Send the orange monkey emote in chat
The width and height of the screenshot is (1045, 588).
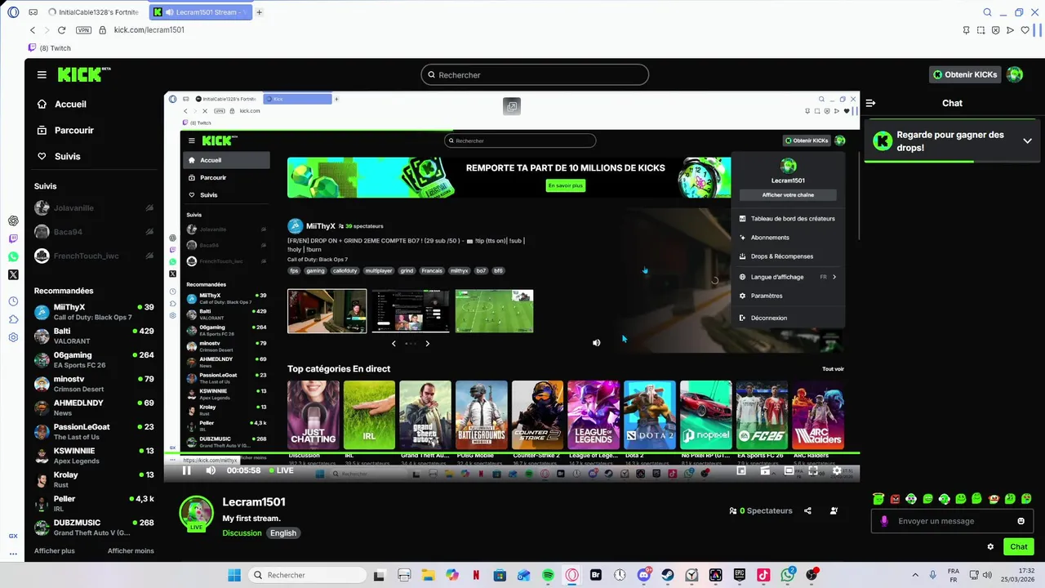point(994,498)
